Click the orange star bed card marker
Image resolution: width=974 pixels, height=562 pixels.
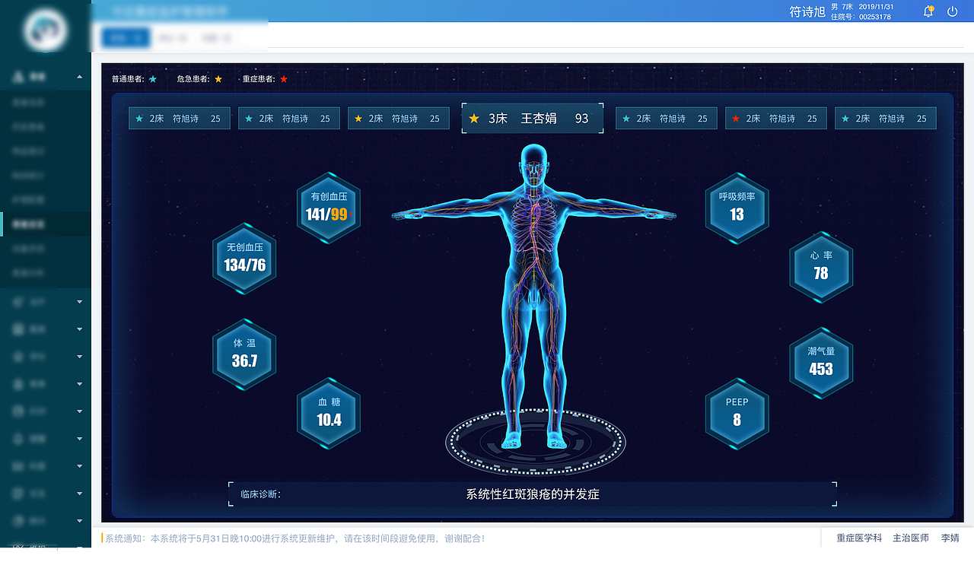click(358, 118)
